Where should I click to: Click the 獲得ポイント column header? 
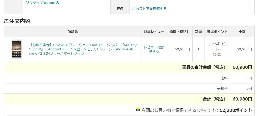217,31
